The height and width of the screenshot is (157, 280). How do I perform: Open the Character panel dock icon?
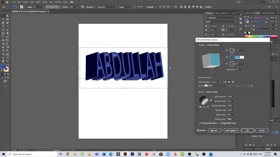(x=241, y=15)
